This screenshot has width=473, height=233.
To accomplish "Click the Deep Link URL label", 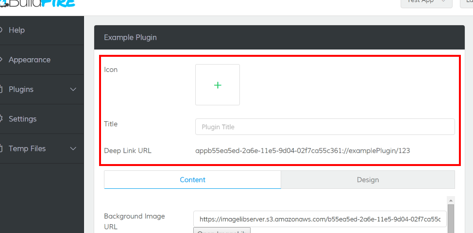I will [x=128, y=150].
